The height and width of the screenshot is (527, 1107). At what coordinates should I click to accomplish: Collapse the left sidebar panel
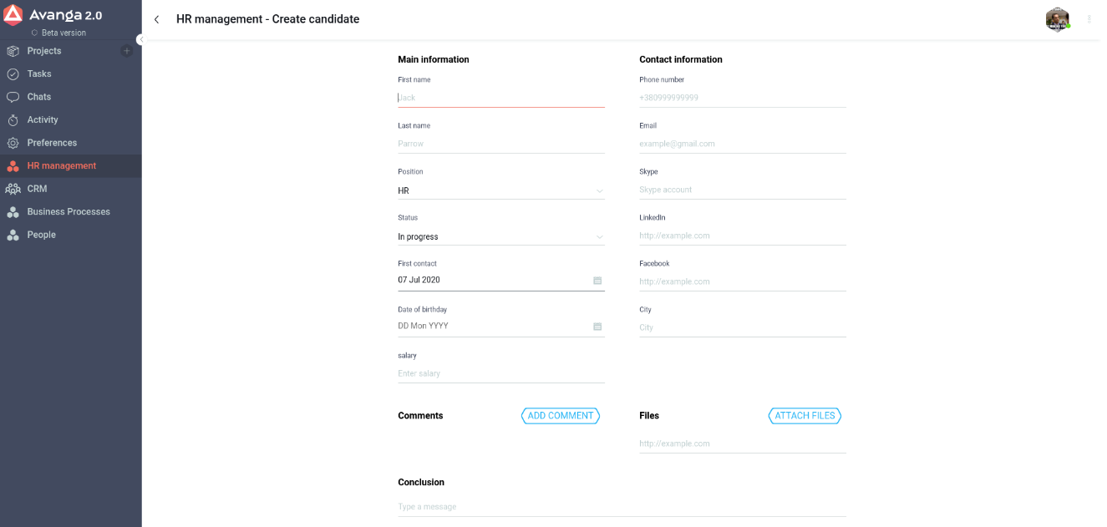tap(141, 39)
